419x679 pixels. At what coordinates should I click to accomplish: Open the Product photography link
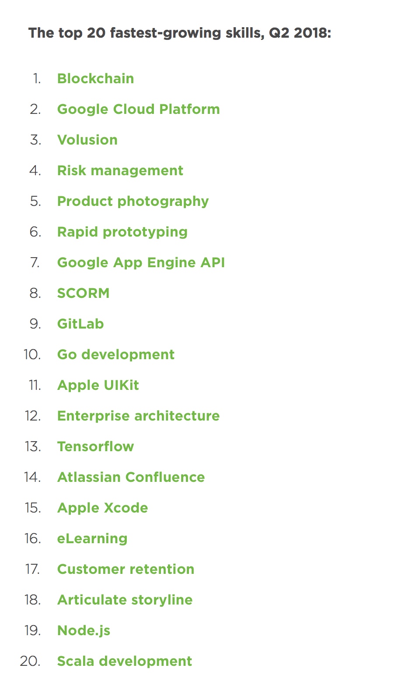pos(133,202)
